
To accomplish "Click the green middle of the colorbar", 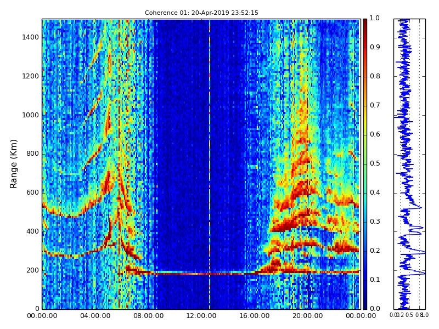I will click(365, 164).
